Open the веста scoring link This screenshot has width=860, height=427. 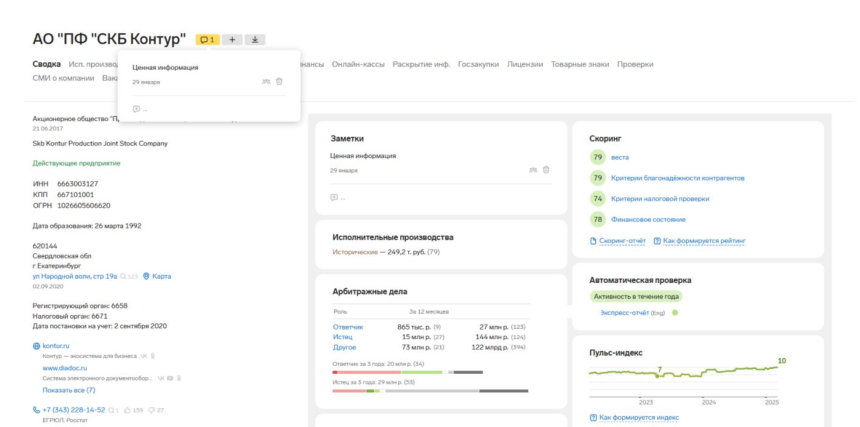coord(620,157)
